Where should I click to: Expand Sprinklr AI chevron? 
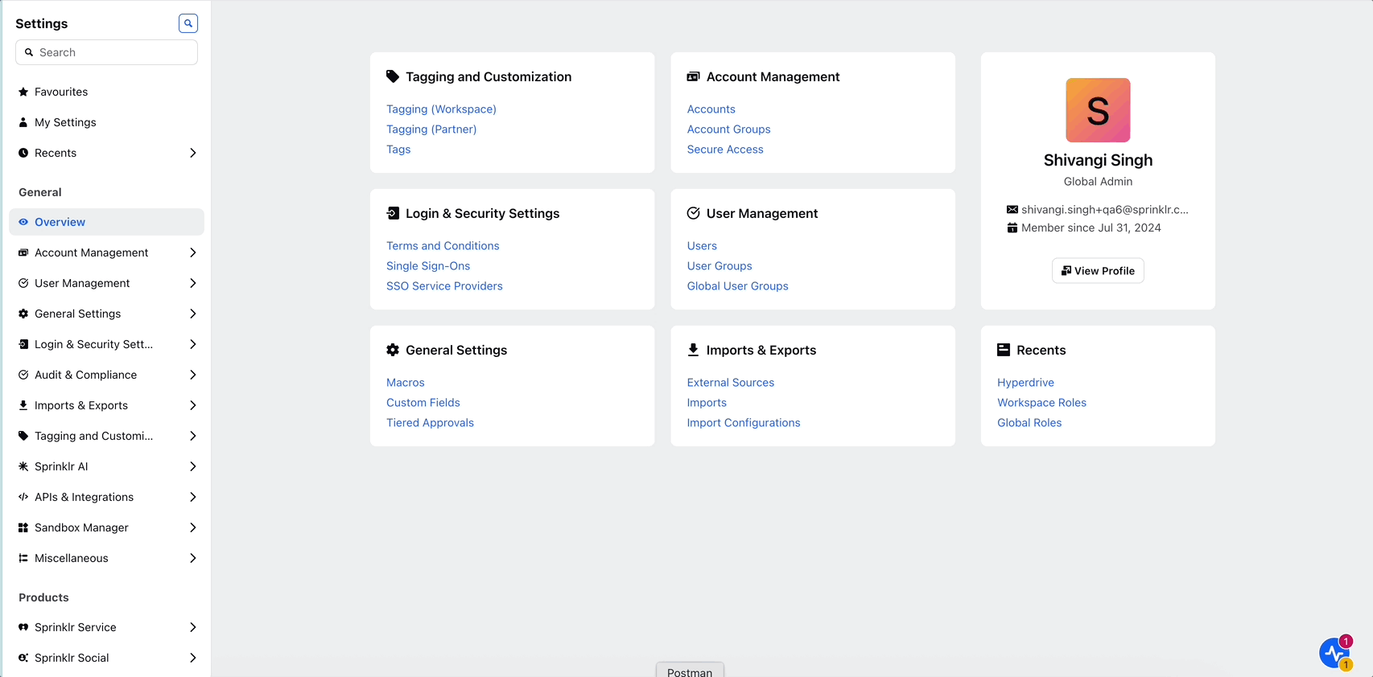click(193, 466)
